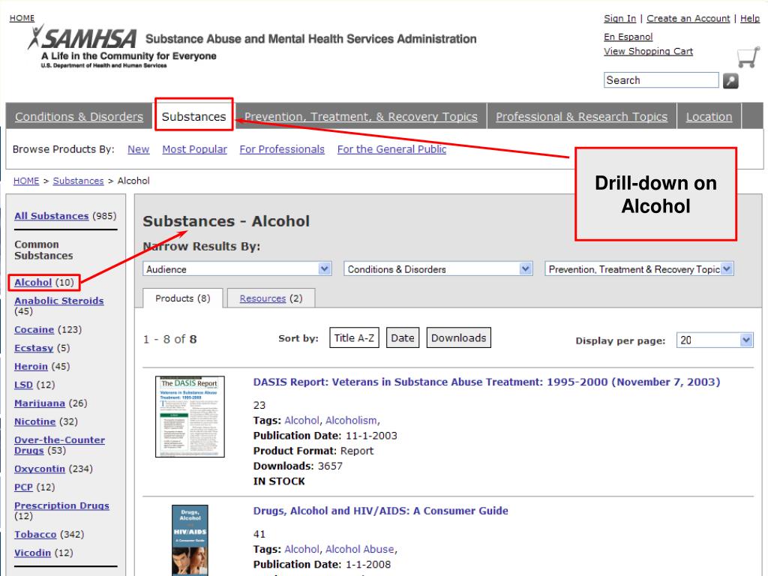Open Prevention, Treatment, & Recovery Topics tab
This screenshot has width=768, height=576.
(361, 116)
